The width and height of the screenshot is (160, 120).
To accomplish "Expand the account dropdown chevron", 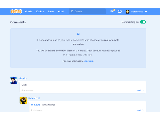I will coord(146,12).
